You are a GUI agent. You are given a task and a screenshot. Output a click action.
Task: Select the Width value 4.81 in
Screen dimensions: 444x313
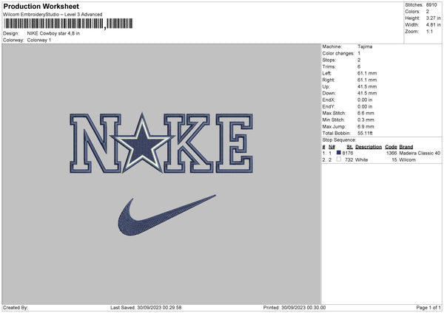[433, 25]
